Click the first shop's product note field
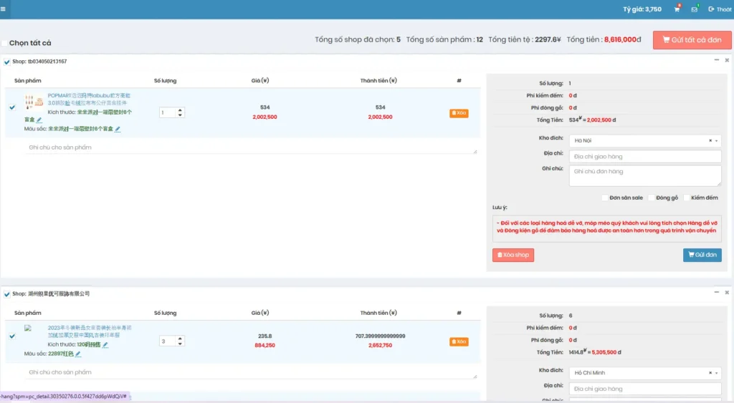The height and width of the screenshot is (403, 734). pos(251,147)
